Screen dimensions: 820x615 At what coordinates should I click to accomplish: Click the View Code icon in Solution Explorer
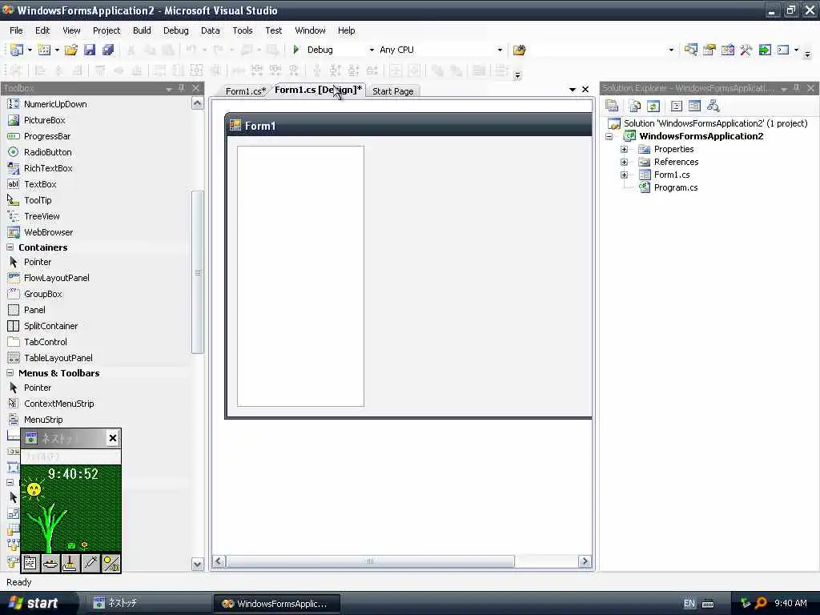coord(676,107)
